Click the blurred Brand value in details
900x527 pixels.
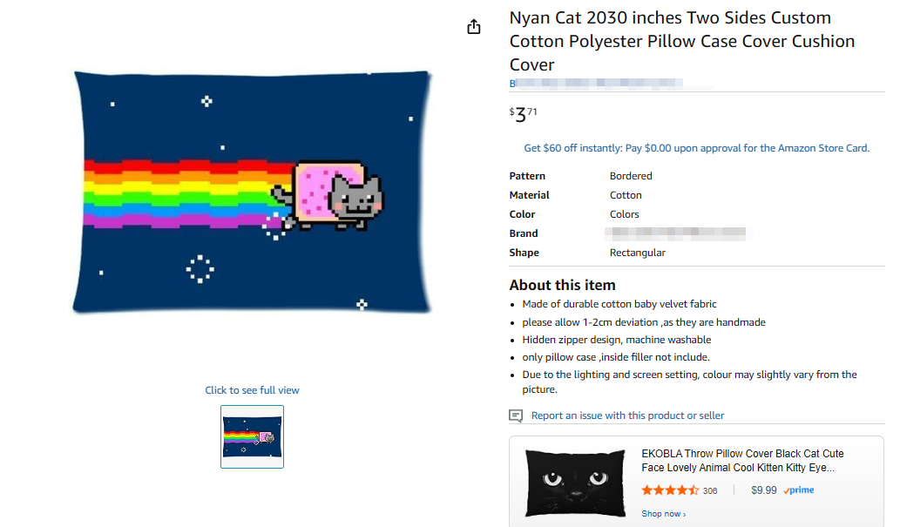point(676,233)
